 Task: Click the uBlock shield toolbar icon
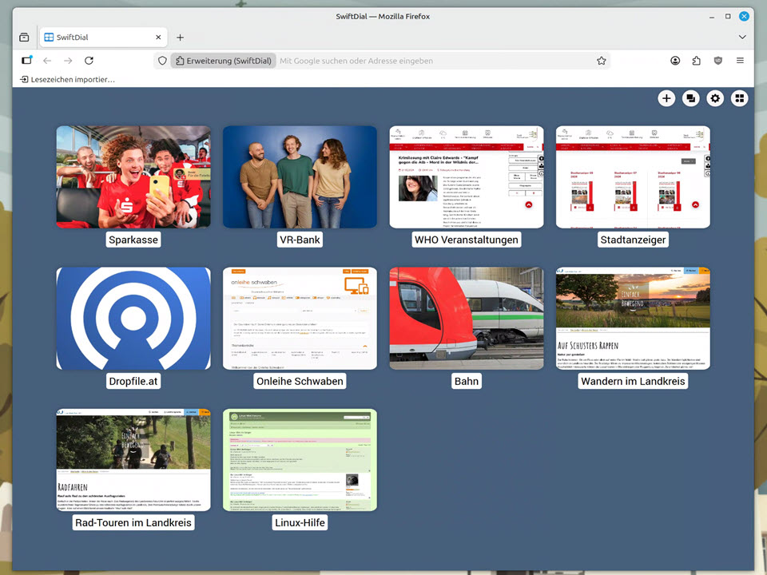point(718,61)
